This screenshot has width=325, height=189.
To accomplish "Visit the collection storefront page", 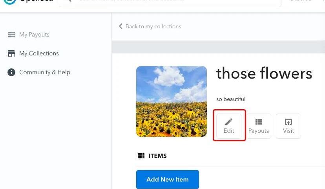I will (288, 126).
